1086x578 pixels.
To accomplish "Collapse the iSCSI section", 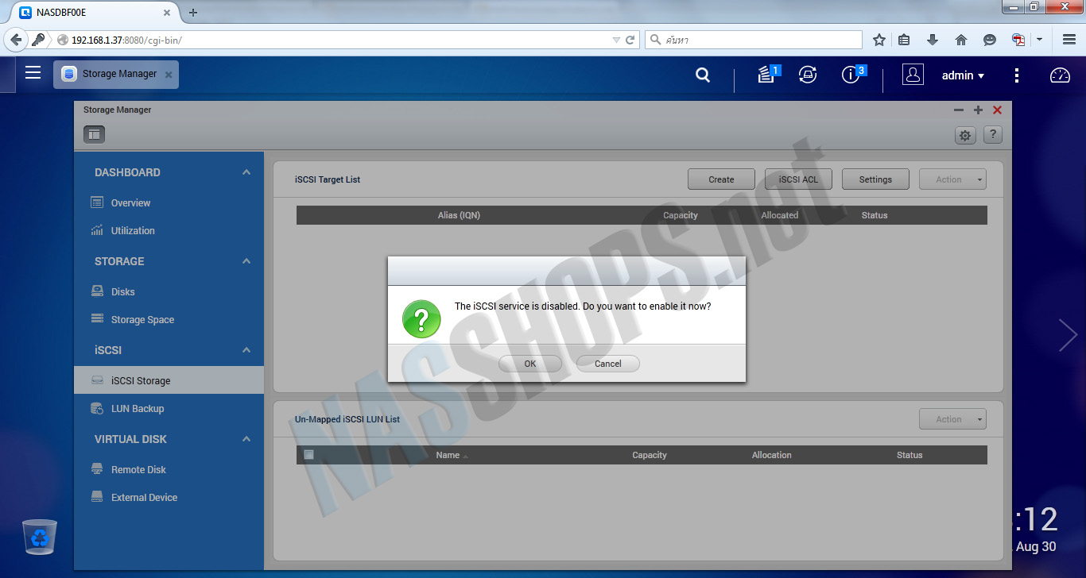I will (x=246, y=350).
